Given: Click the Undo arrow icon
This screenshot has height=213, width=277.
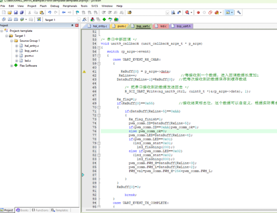Looking at the screenshot, I should (49, 12).
